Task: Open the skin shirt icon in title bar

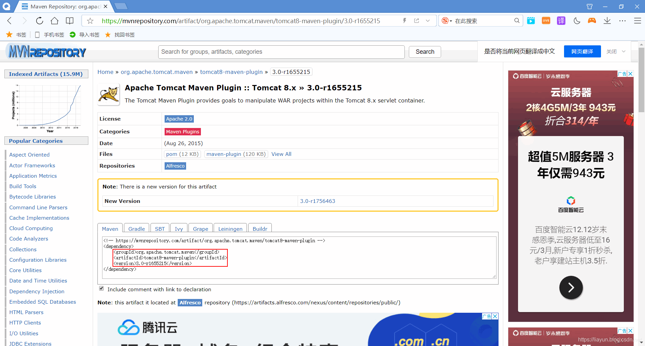Action: (x=590, y=6)
